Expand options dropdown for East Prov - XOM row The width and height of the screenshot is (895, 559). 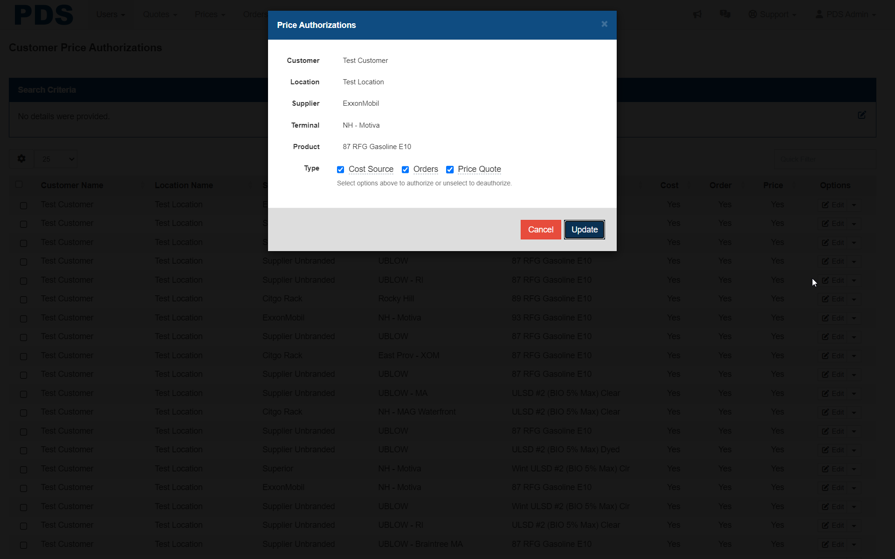tap(854, 356)
